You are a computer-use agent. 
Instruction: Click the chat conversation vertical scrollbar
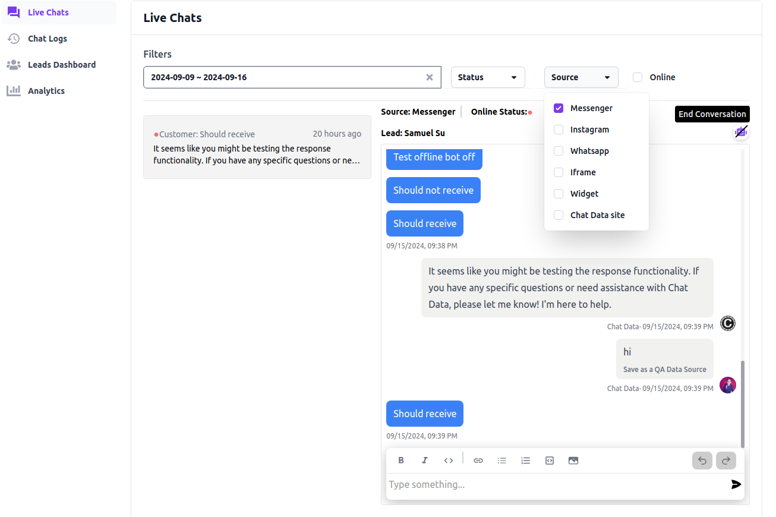click(x=743, y=404)
